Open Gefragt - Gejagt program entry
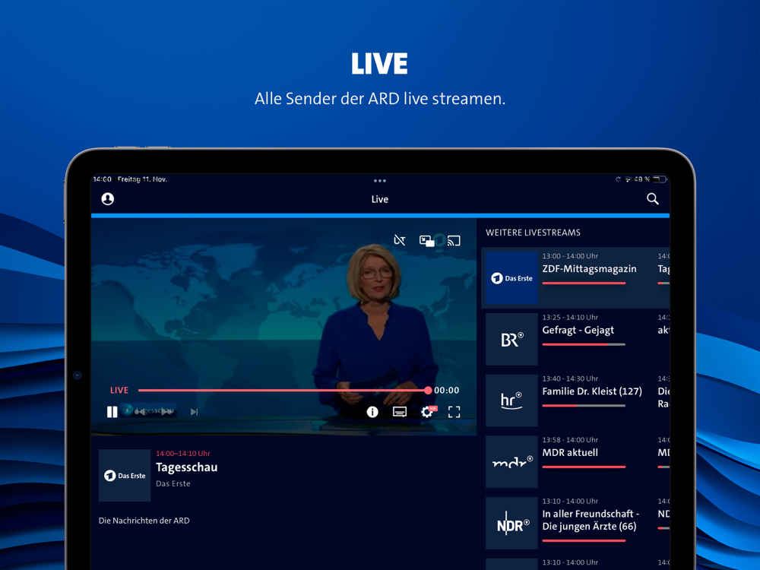Viewport: 760px width, 570px height. pyautogui.click(x=578, y=330)
